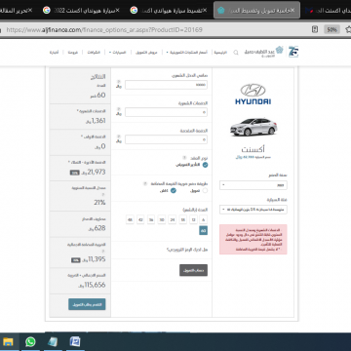Screen dimensions: 351x351
Task: Open the Word icon in the taskbar
Action: pos(75,342)
